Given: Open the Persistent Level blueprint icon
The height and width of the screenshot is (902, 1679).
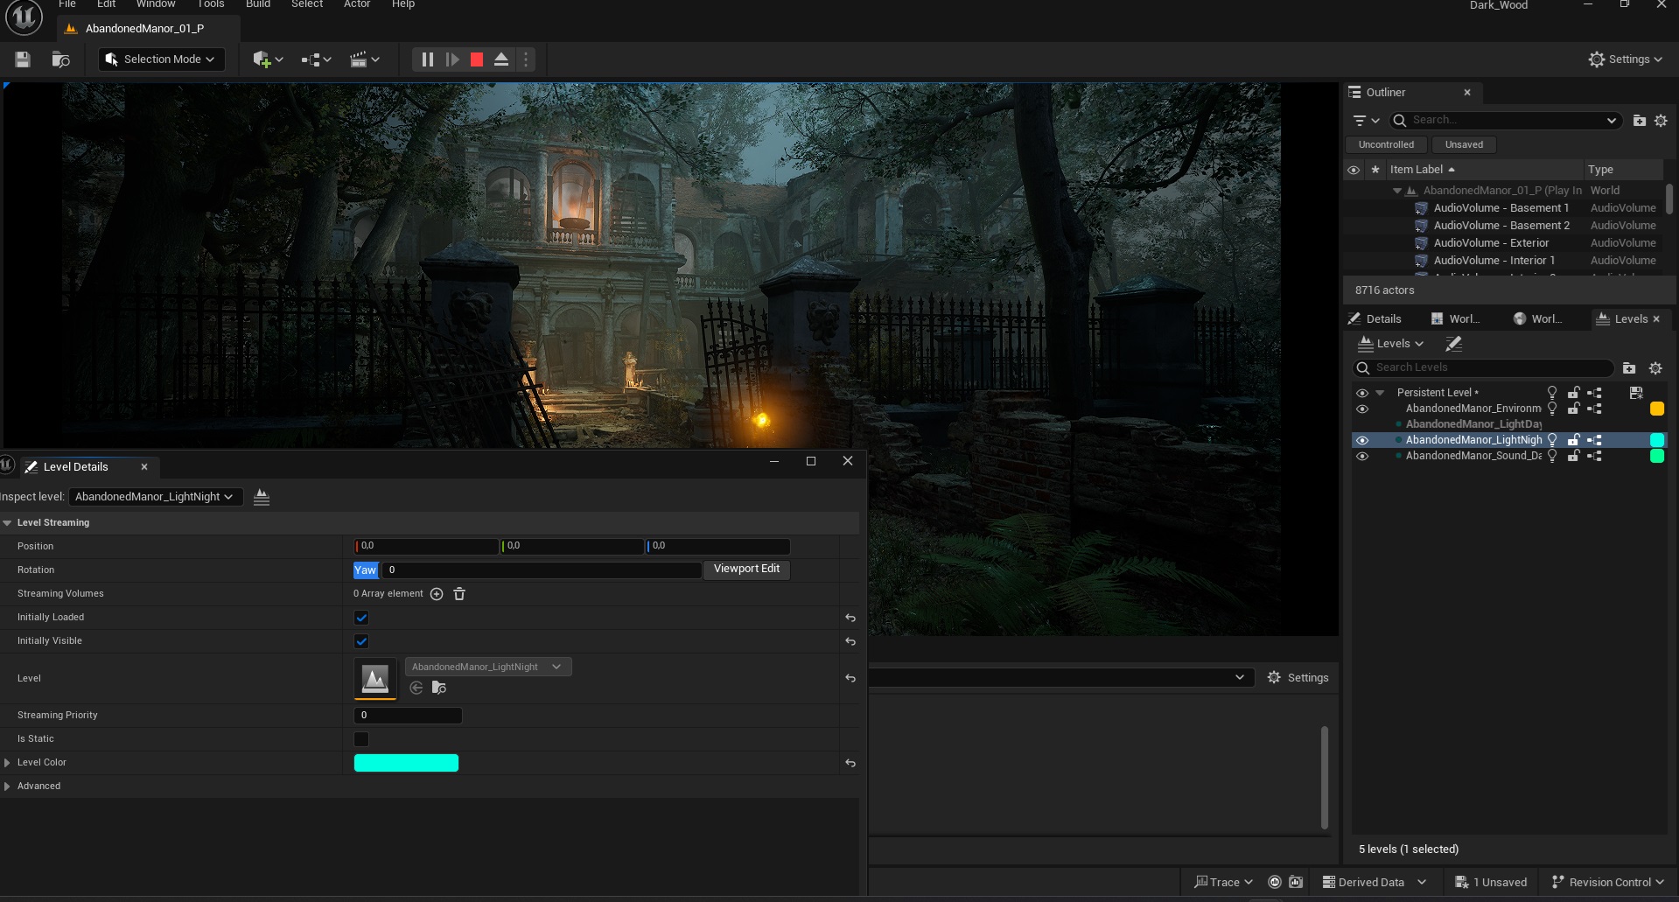Looking at the screenshot, I should 1594,393.
